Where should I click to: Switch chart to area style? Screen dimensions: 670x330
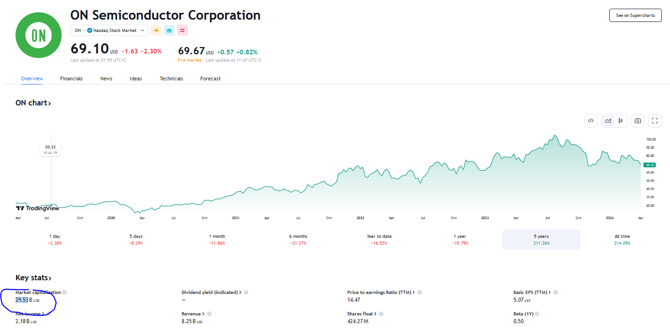pos(608,120)
